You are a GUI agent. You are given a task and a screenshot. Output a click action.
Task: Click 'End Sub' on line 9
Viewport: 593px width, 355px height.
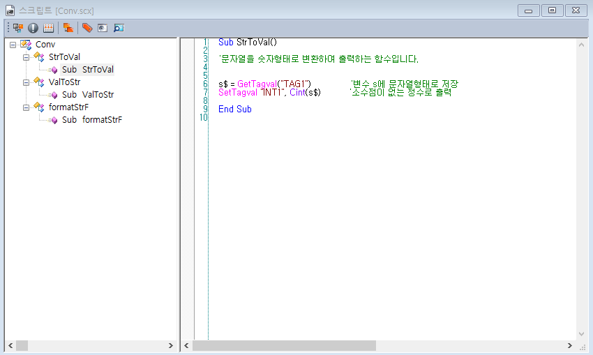click(x=235, y=109)
